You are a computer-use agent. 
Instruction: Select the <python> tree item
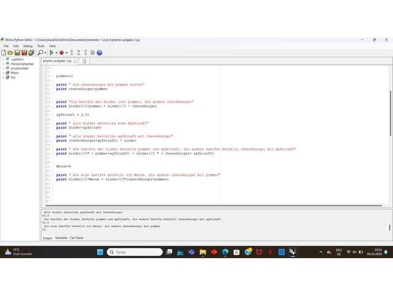[17, 60]
